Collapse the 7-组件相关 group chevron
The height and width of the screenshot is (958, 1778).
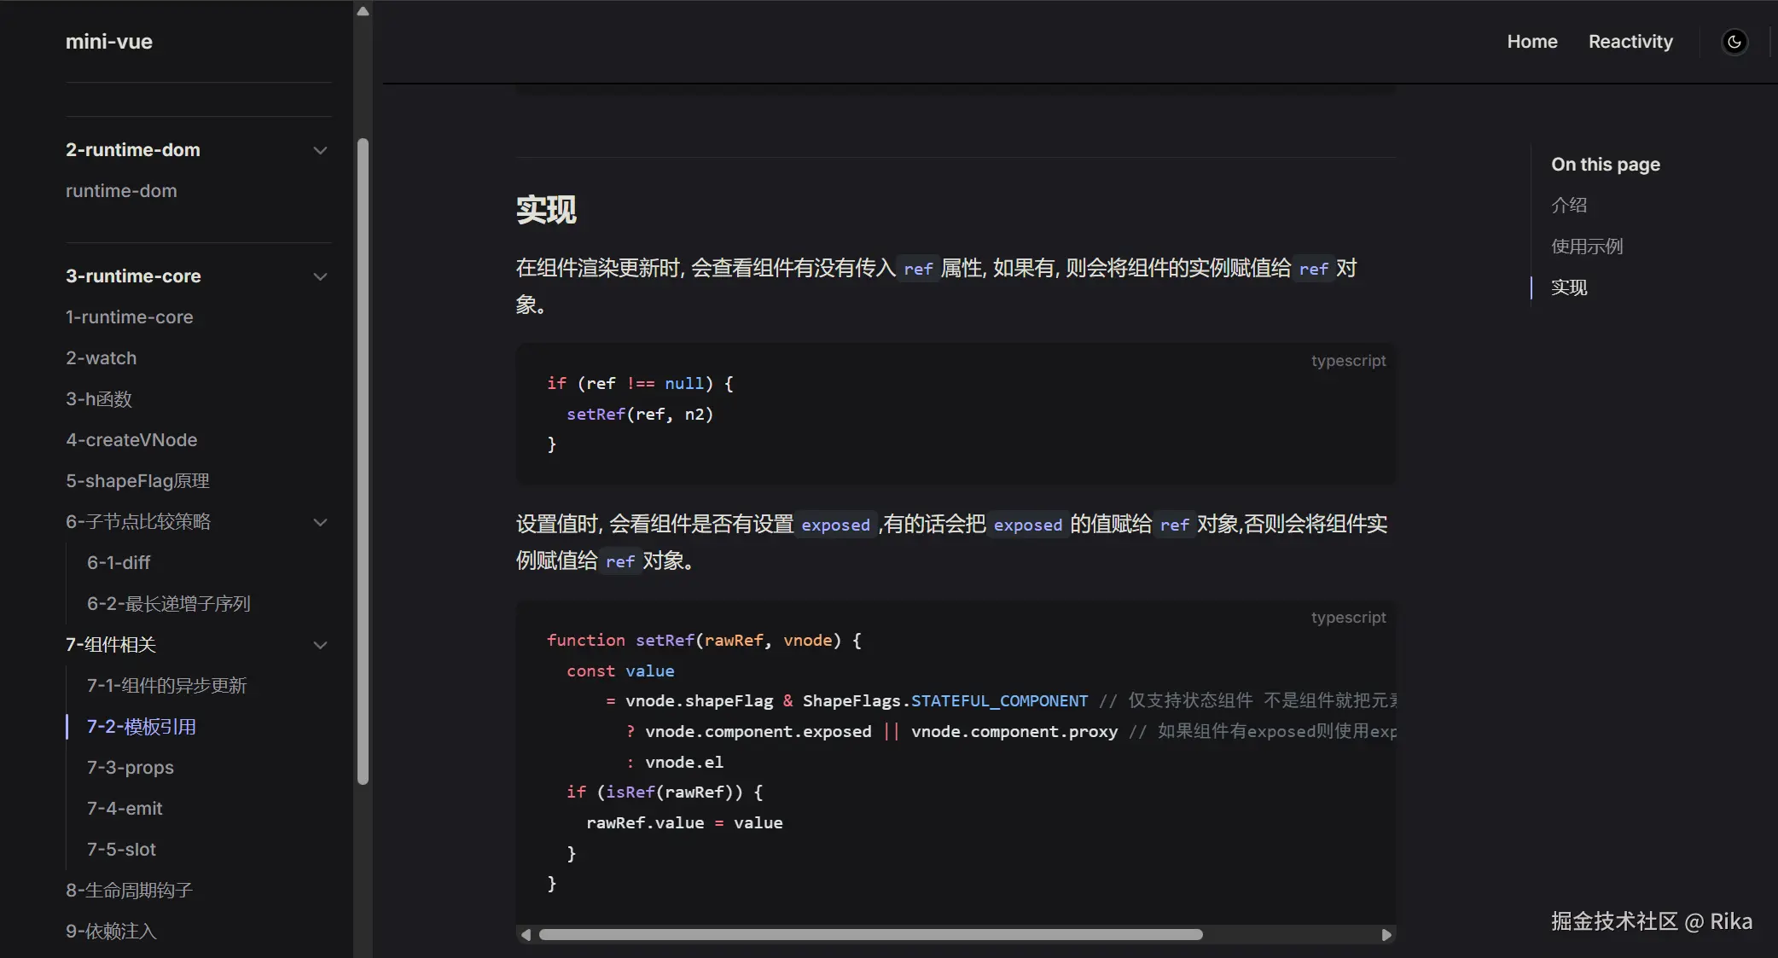(x=320, y=645)
